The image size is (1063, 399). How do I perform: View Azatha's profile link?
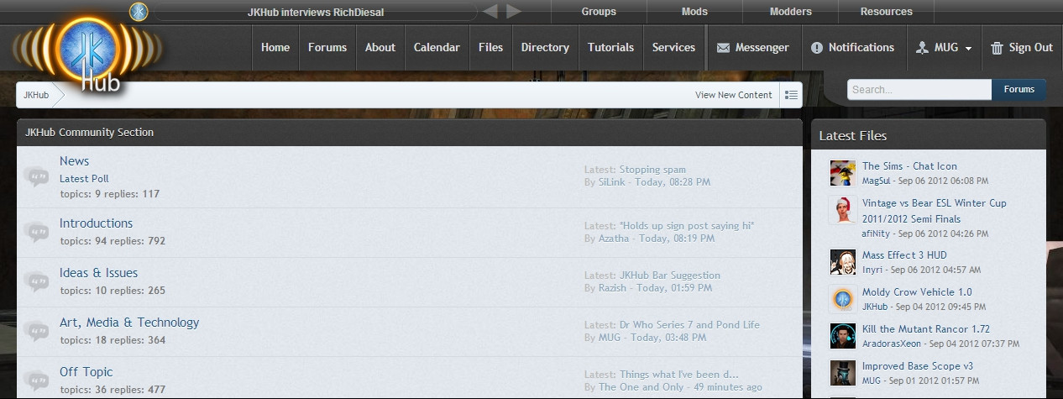[614, 239]
